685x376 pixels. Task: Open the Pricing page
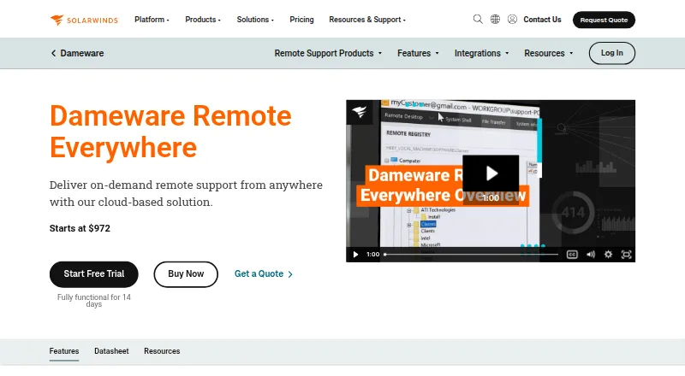click(x=301, y=20)
